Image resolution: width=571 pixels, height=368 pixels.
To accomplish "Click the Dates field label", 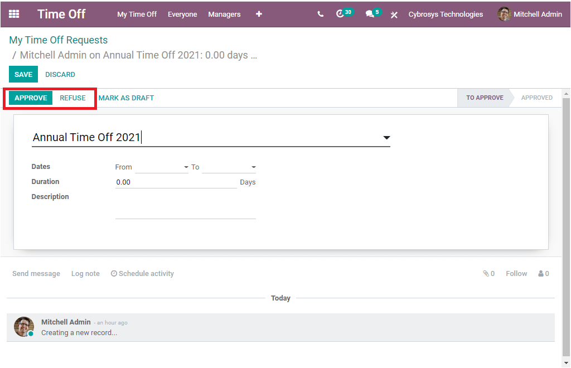I will pos(41,166).
